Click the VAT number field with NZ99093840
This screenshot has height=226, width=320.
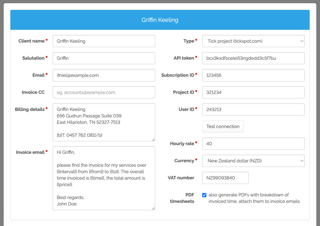coord(225,178)
